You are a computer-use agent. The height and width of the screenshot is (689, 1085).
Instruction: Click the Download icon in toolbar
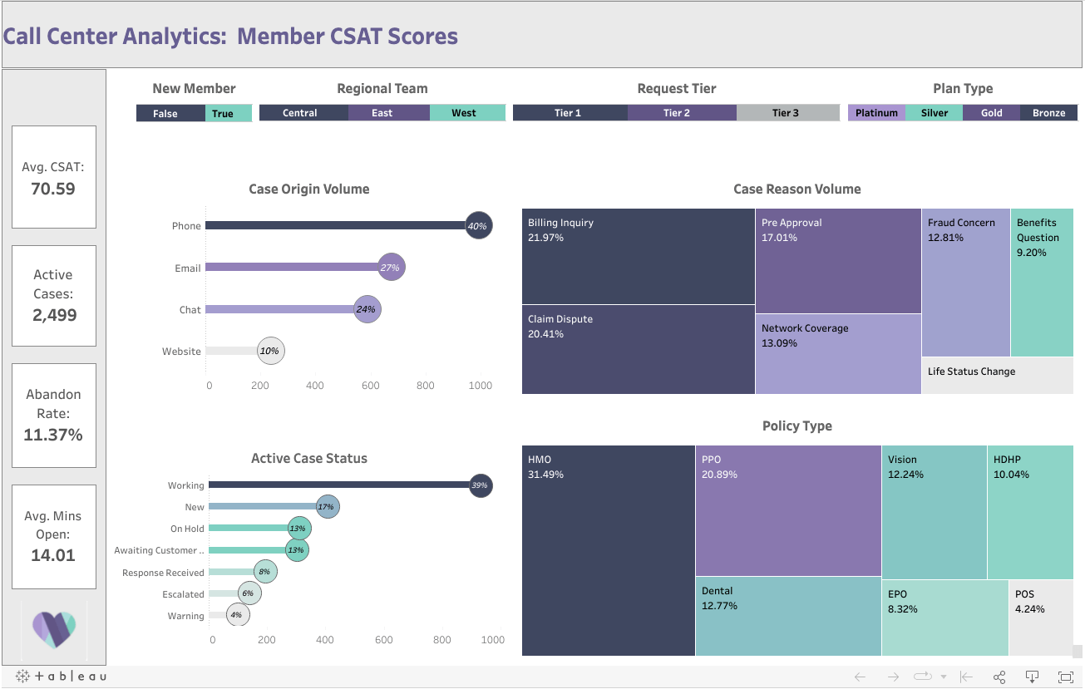click(1032, 677)
